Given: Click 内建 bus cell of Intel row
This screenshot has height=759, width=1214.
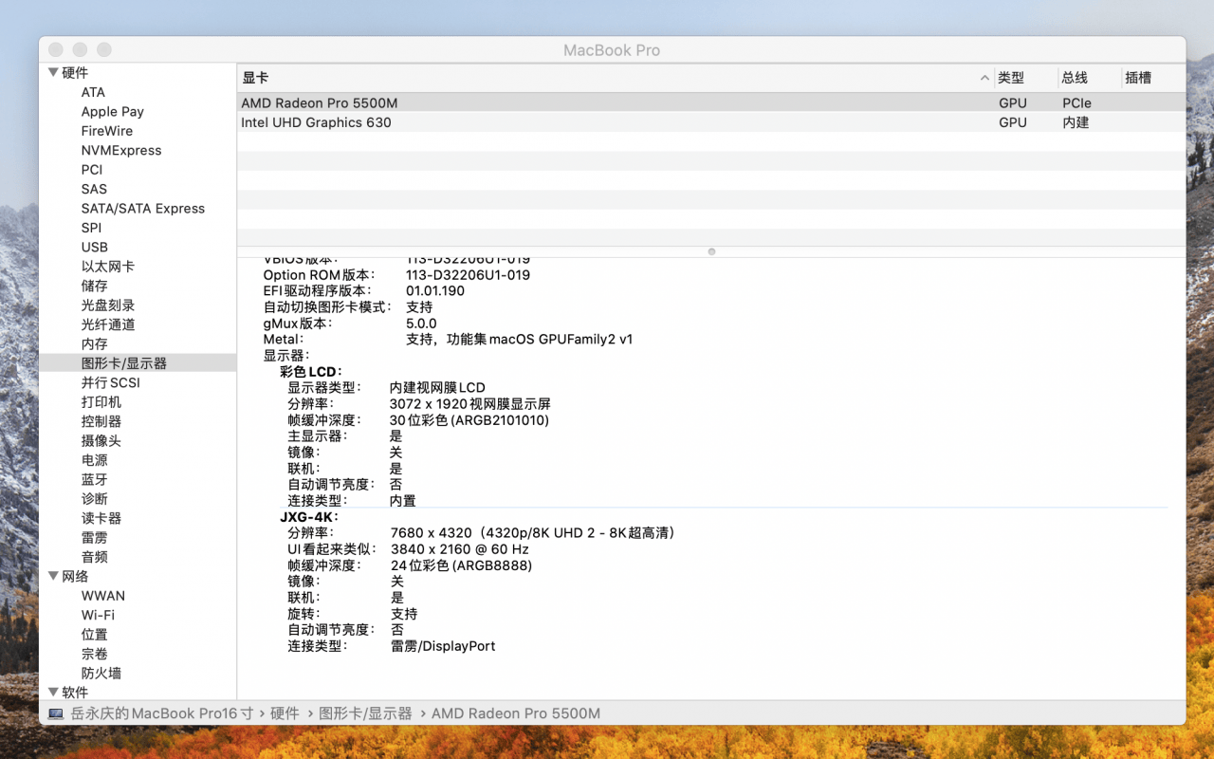Looking at the screenshot, I should [x=1076, y=122].
